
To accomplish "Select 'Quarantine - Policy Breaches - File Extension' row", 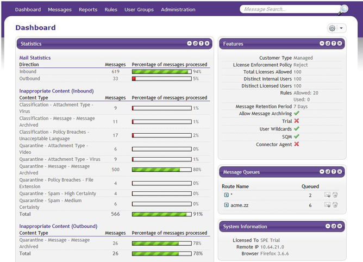I will click(x=115, y=183).
